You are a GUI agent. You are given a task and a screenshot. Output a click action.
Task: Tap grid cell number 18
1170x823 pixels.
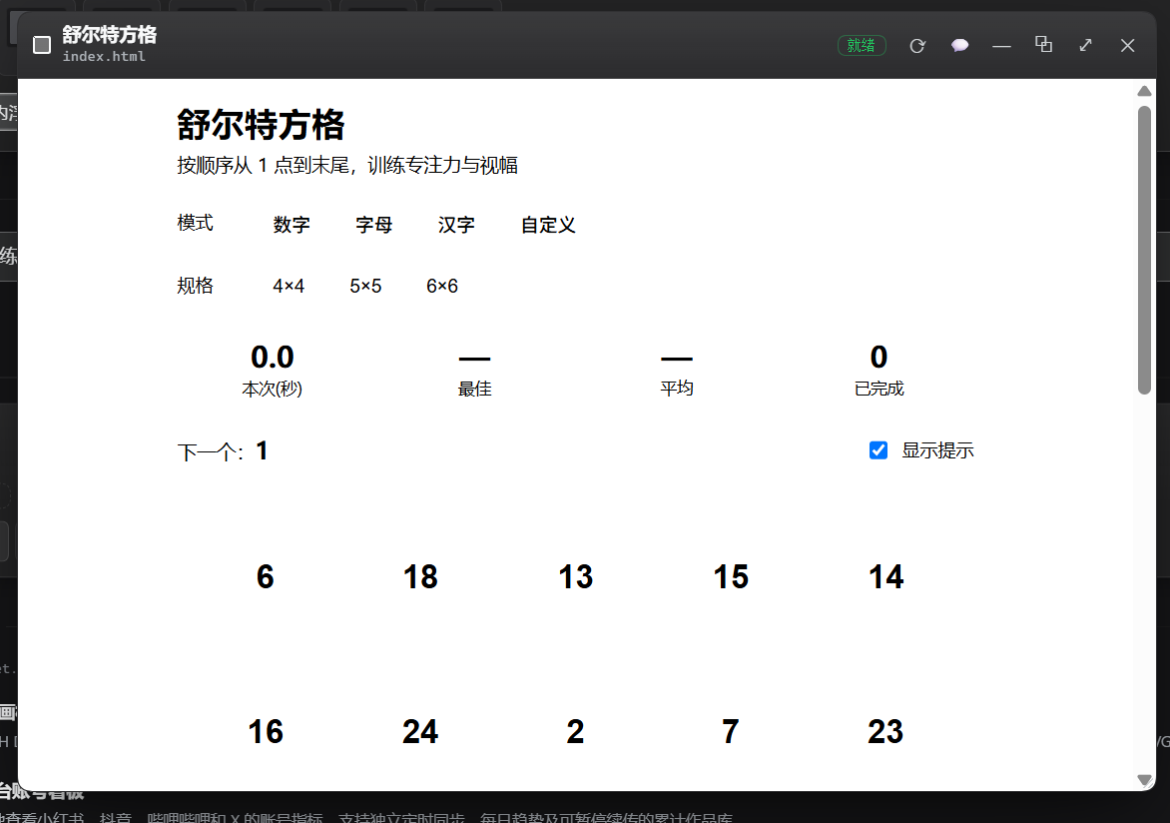[x=420, y=576]
